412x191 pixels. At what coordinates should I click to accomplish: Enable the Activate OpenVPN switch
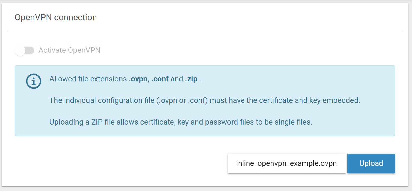pyautogui.click(x=25, y=51)
